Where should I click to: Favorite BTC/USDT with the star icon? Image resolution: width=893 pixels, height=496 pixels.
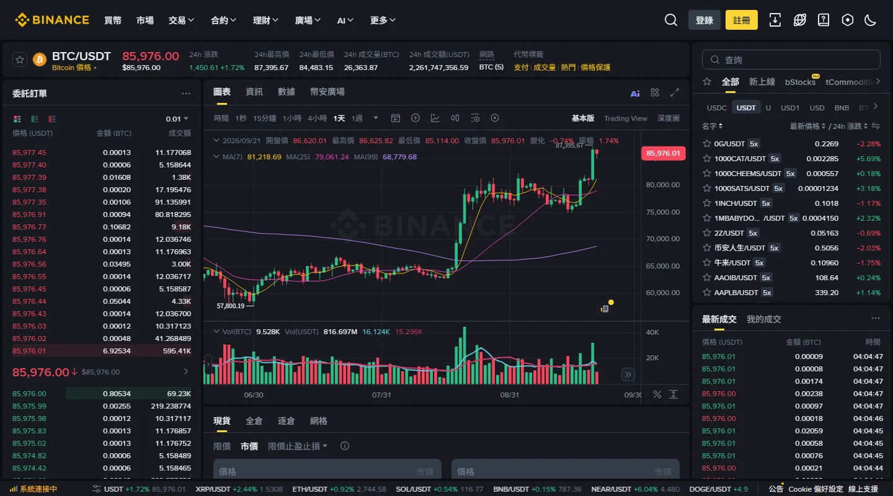[x=20, y=60]
